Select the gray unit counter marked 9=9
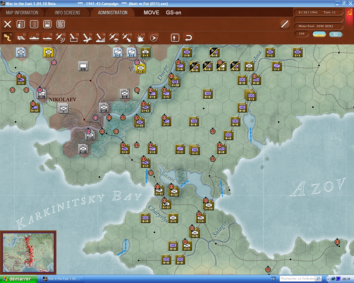Screen dimensions: 354x283 coord(125,94)
